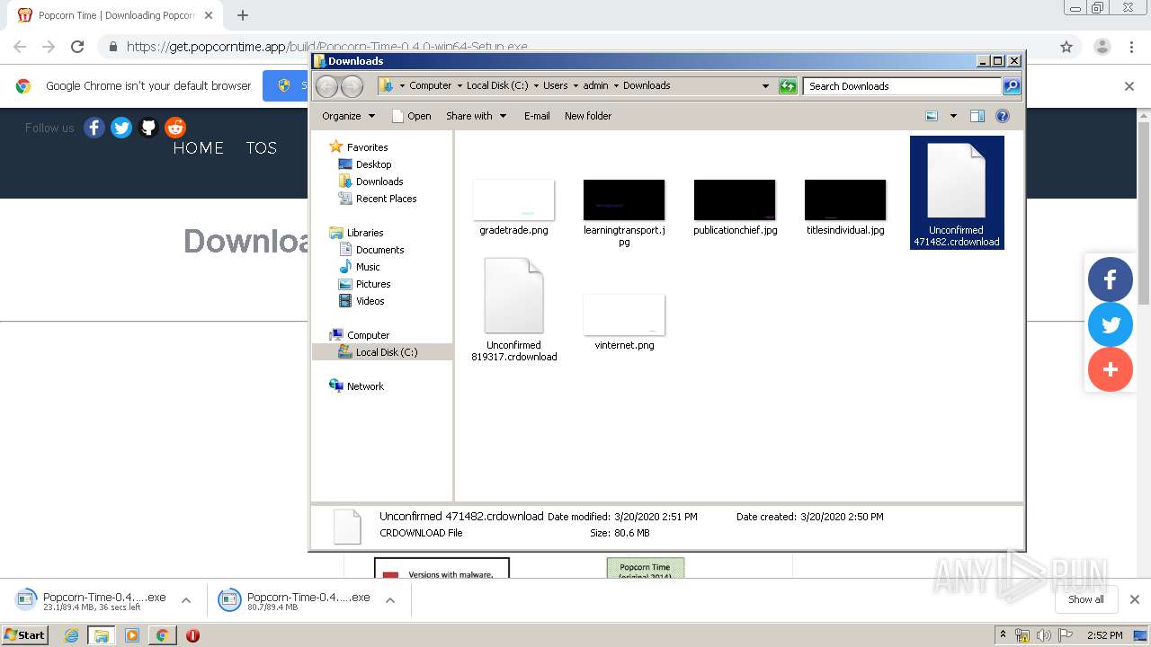Click the Chrome taskbar icon
Screen dimensions: 1151x647
tap(162, 635)
